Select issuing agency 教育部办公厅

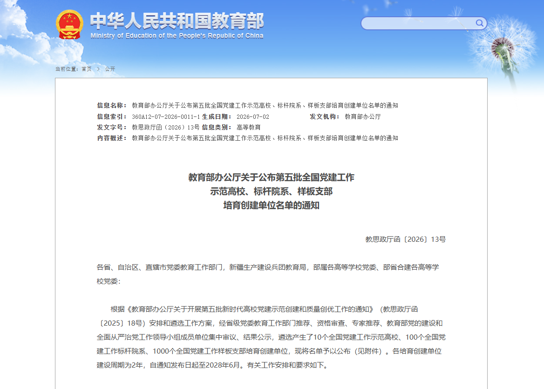pyautogui.click(x=362, y=116)
